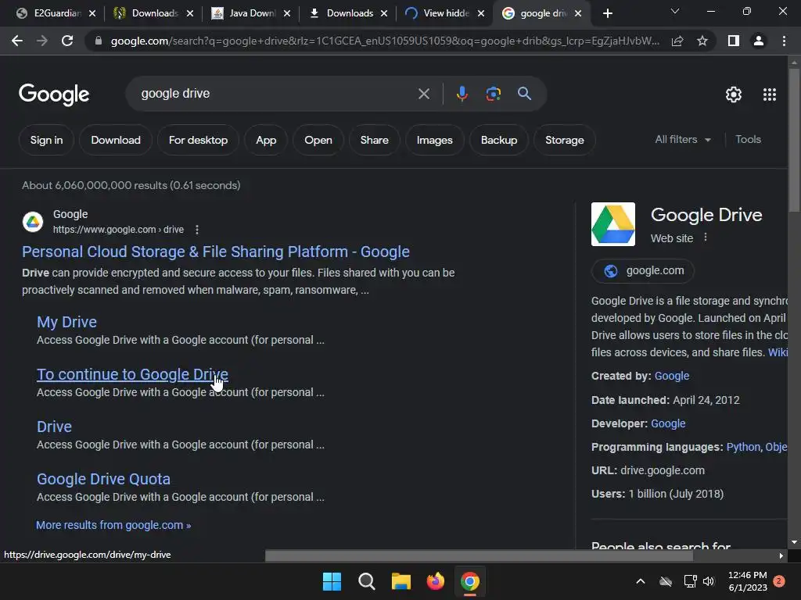Apply Backup filter chip
The image size is (801, 600).
tap(499, 140)
